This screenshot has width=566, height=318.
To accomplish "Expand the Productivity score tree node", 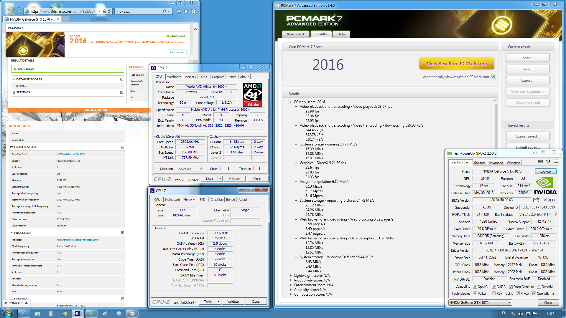I will point(291,280).
